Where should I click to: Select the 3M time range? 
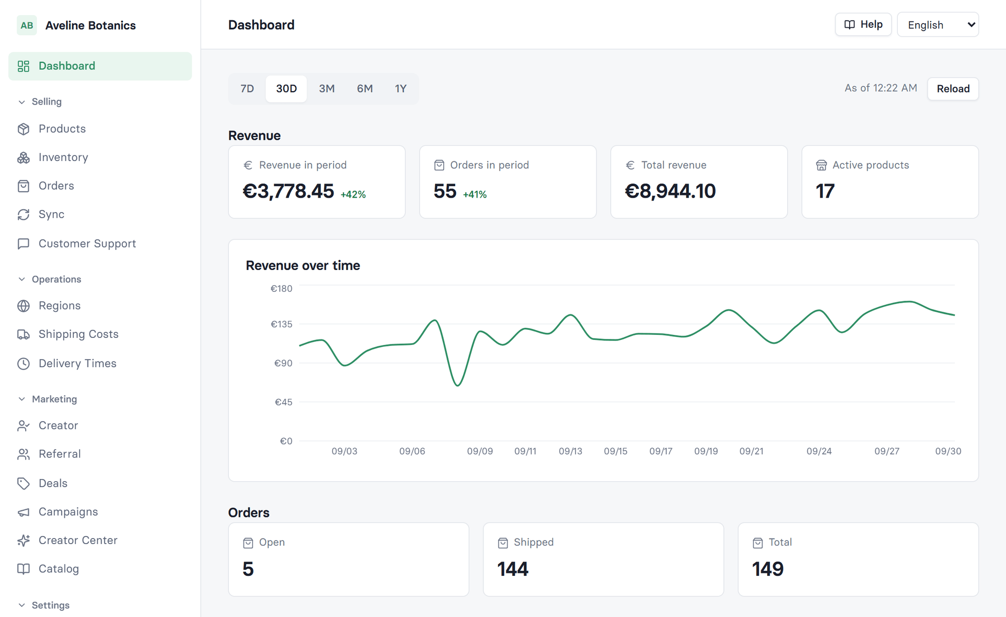coord(326,89)
